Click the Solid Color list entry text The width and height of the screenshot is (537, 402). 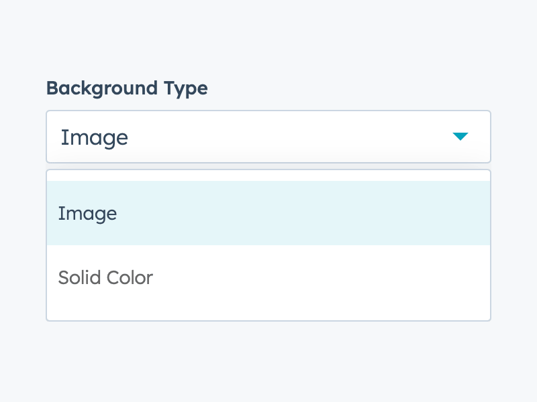click(x=105, y=277)
